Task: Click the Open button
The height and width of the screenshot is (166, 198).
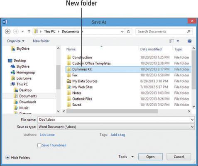Action: tap(150, 157)
